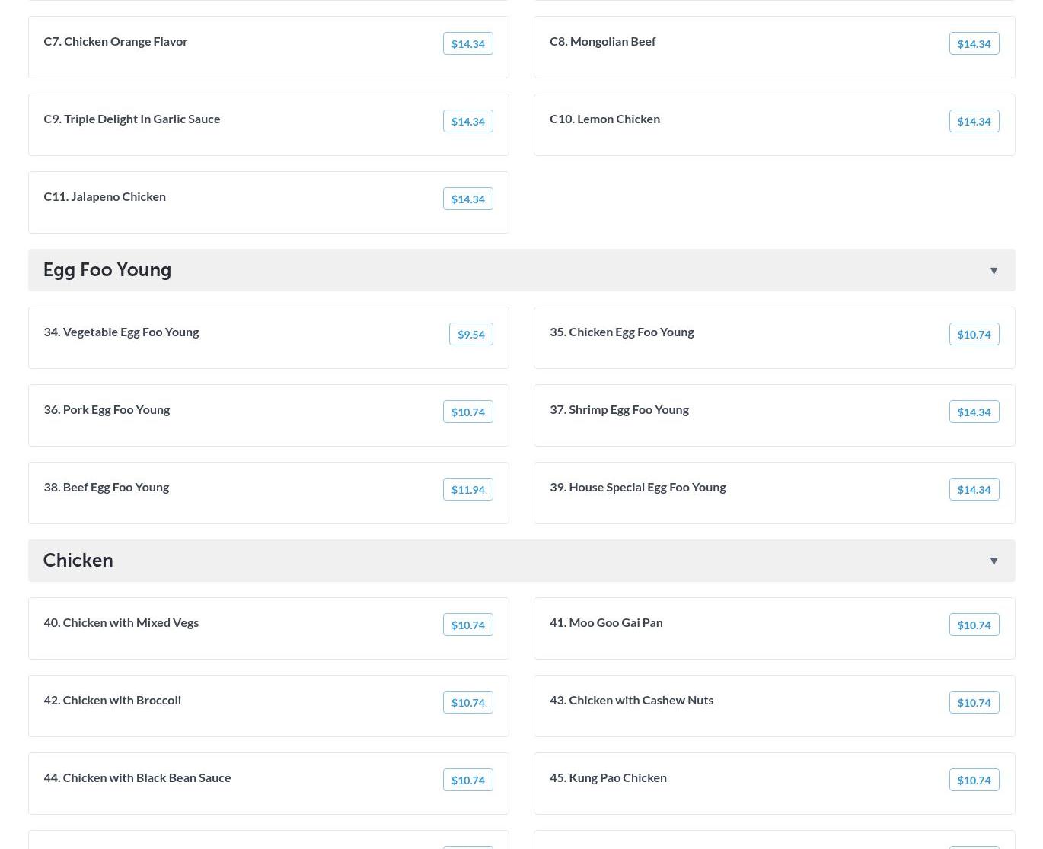Select the 'C7. Chicken Orange Flavor' item name
1043x849 pixels.
[x=116, y=41]
